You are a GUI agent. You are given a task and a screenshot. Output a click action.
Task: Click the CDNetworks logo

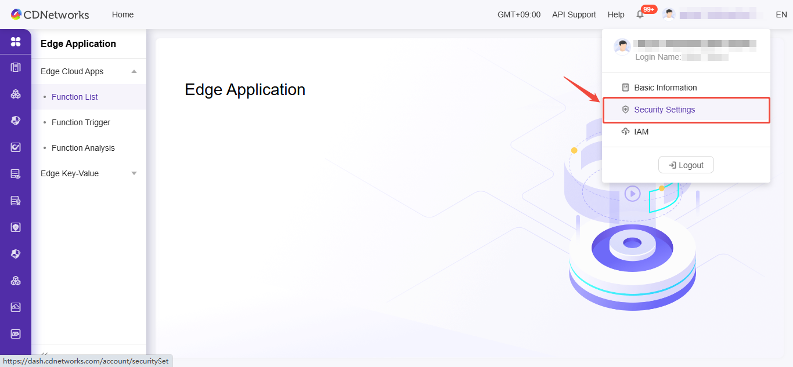coord(50,14)
